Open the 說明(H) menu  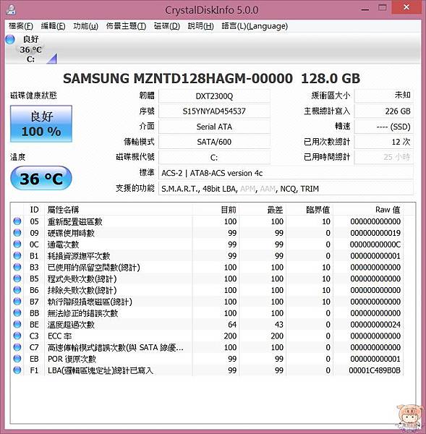[x=200, y=26]
